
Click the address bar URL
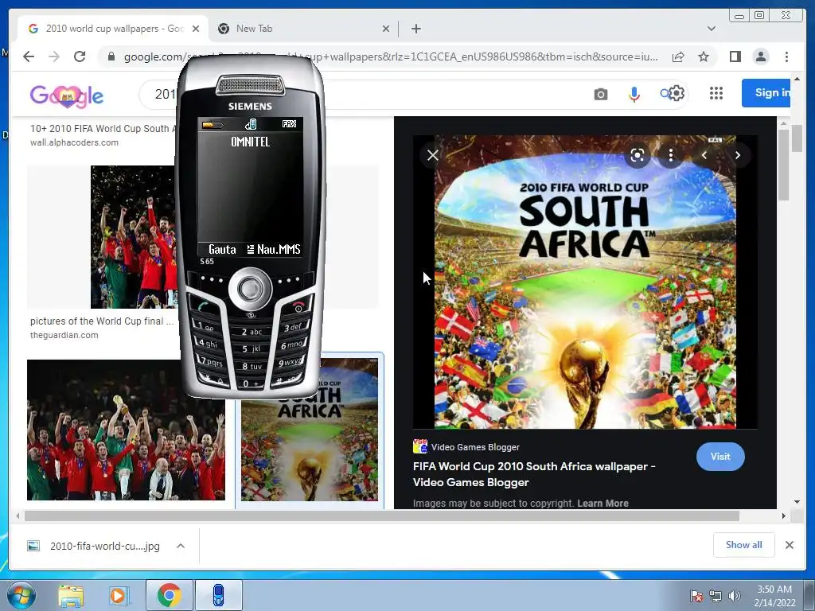click(x=390, y=56)
